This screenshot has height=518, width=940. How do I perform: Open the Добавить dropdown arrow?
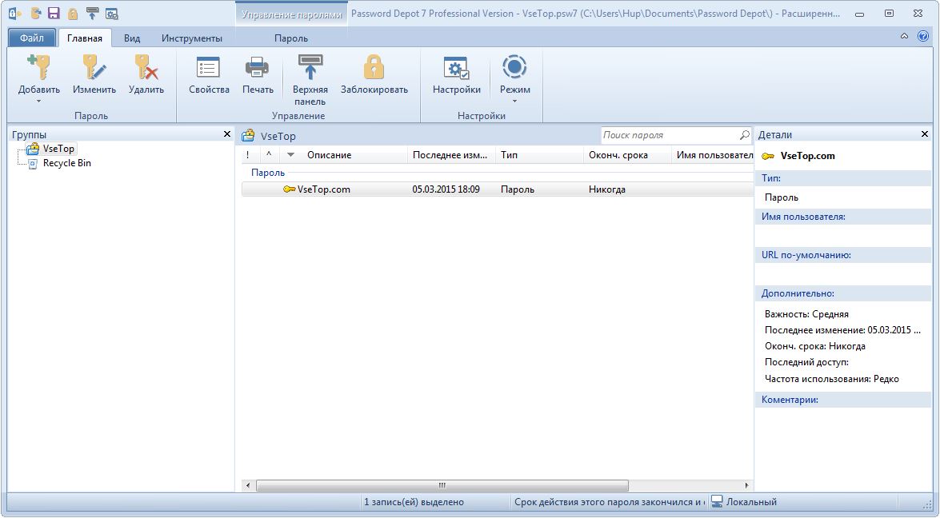click(39, 102)
